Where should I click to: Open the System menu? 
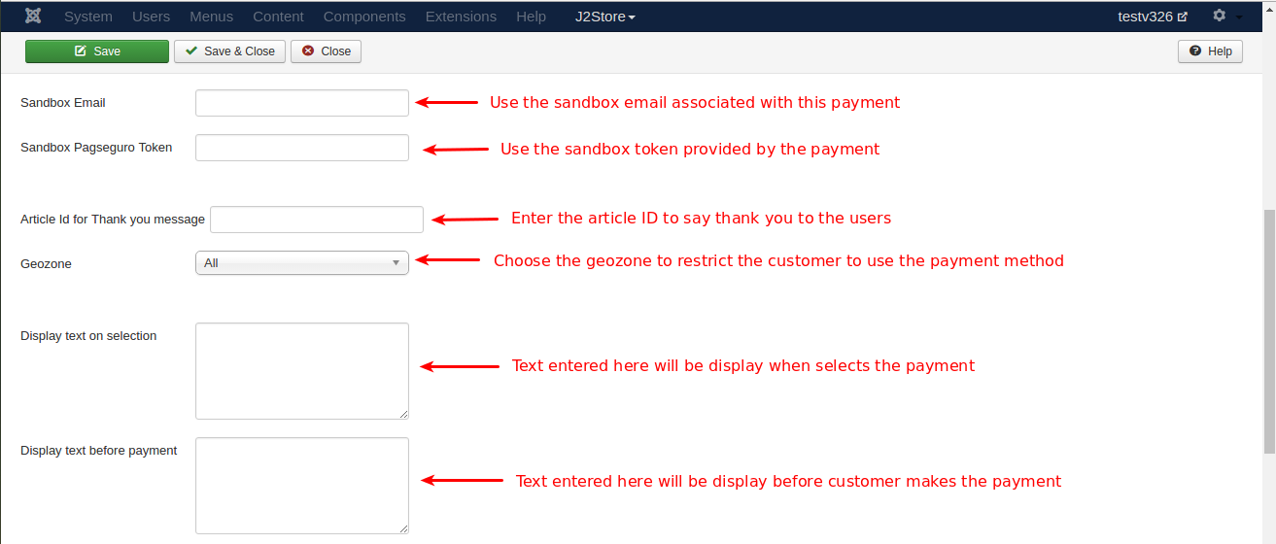[x=88, y=17]
